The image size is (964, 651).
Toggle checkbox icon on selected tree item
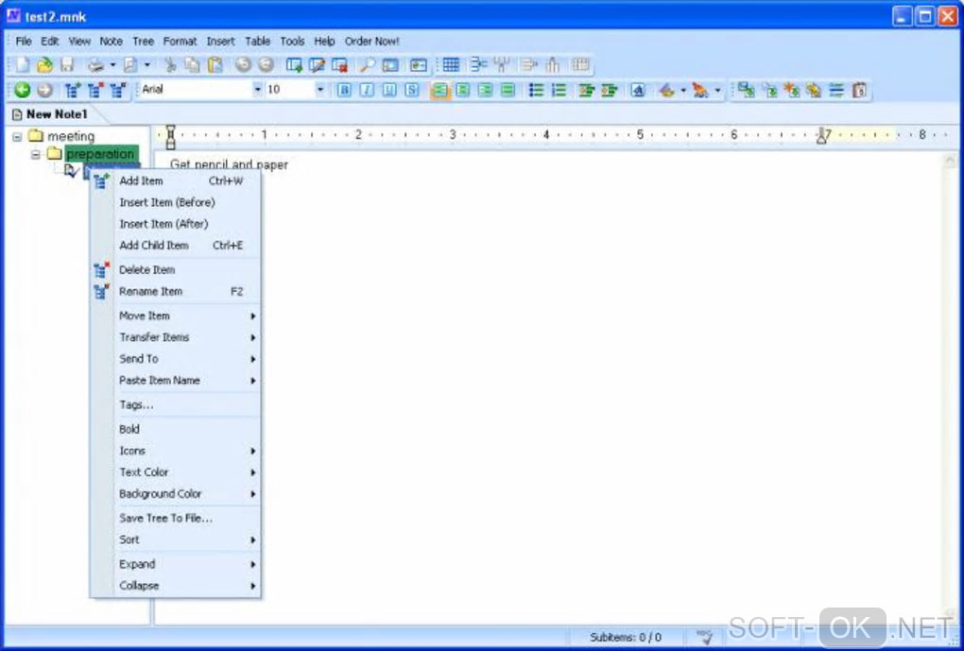coord(71,171)
